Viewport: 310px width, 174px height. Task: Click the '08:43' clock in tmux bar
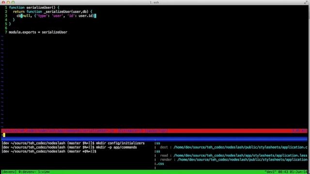click(283, 172)
